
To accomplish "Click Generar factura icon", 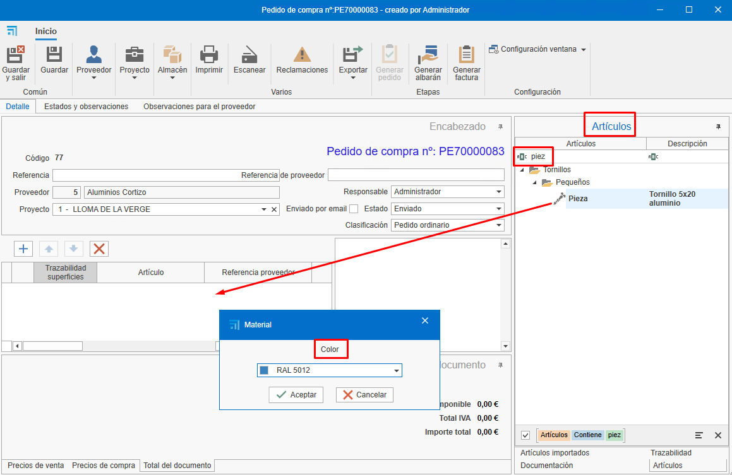I will (x=466, y=54).
